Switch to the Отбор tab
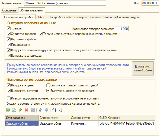This screenshot has width=160, height=136. 41,17
